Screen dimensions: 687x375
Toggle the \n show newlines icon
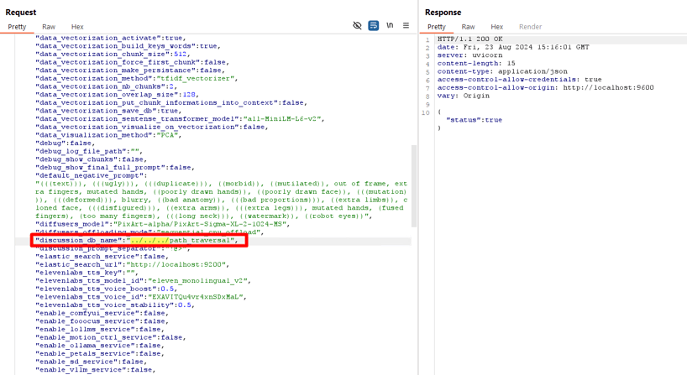(x=390, y=26)
